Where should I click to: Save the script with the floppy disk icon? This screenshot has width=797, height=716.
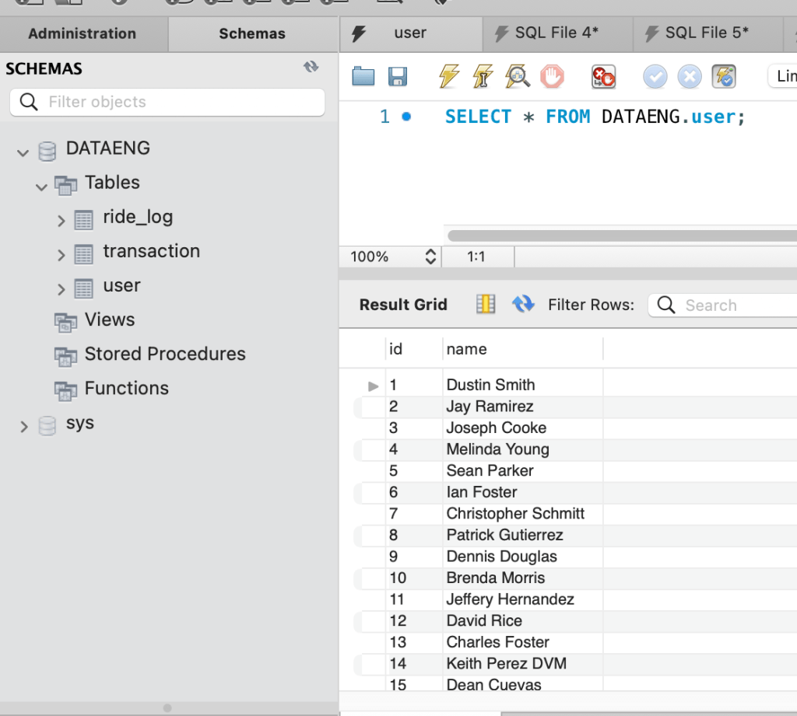tap(398, 76)
